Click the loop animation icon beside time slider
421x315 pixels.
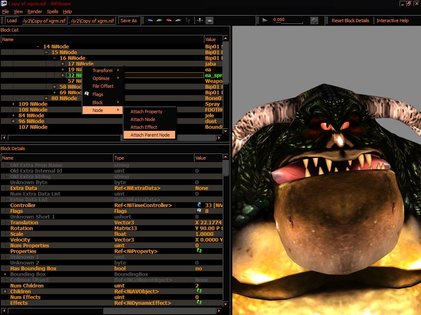314,21
